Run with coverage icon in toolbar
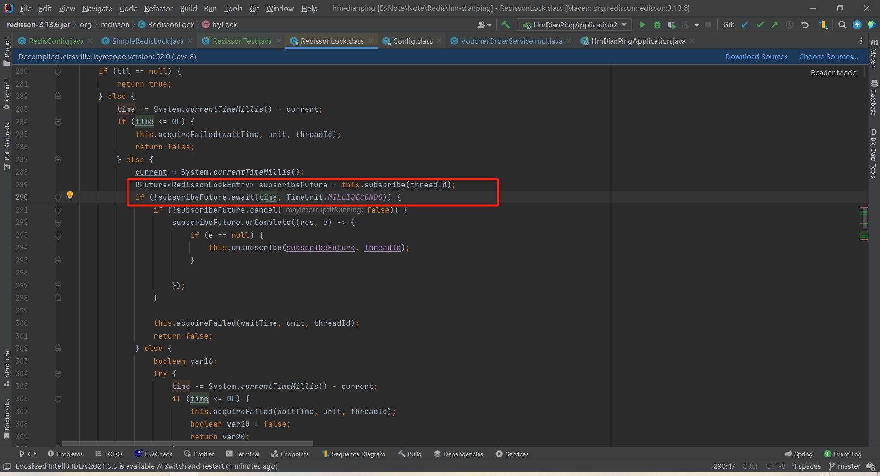The width and height of the screenshot is (880, 476). click(x=671, y=25)
